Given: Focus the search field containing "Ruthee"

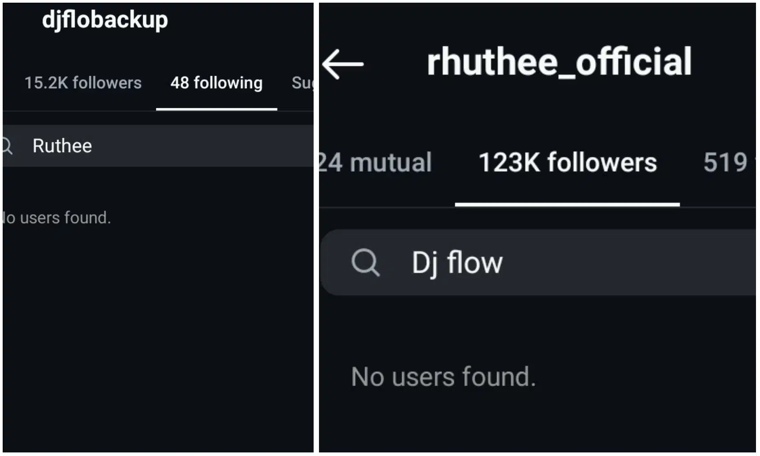Looking at the screenshot, I should click(x=169, y=146).
